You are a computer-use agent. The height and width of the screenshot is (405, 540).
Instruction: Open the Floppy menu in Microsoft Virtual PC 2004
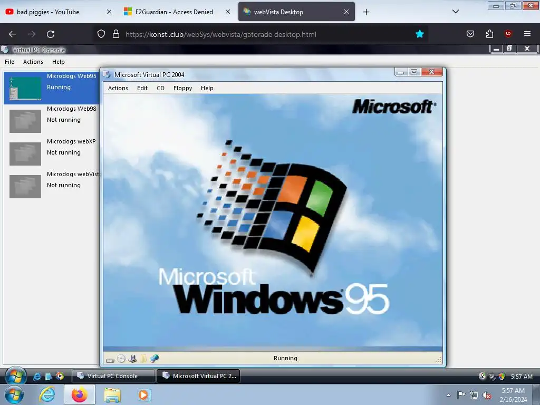(183, 88)
